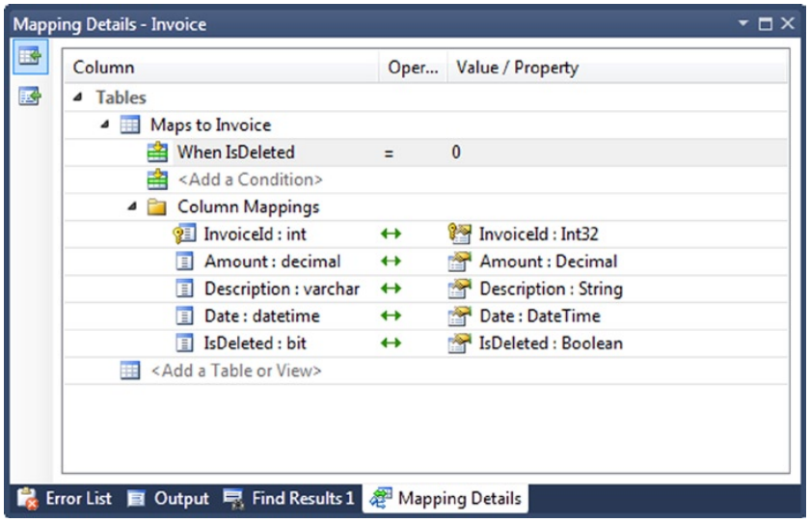
Task: Click the Find Results 1 tab icon
Action: 233,499
